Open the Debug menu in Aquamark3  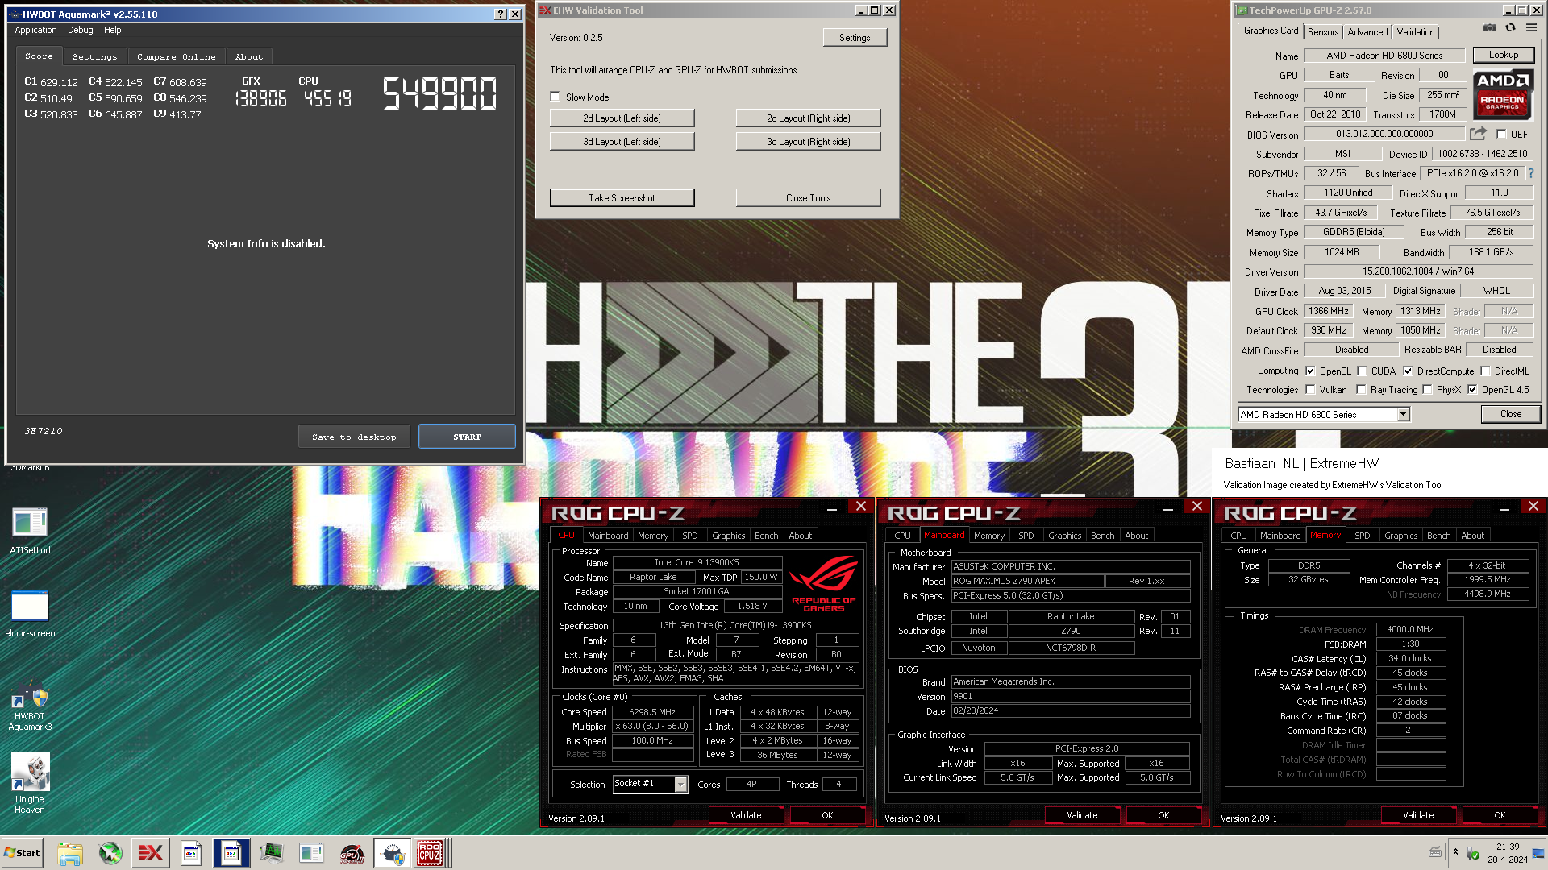click(80, 30)
